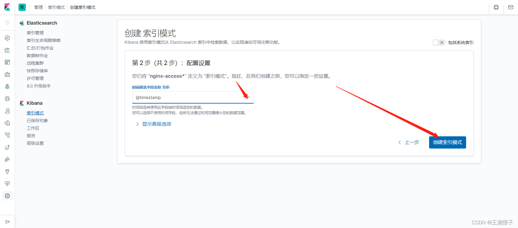Click the Elasticsearch section heading
This screenshot has width=518, height=228.
[x=42, y=23]
